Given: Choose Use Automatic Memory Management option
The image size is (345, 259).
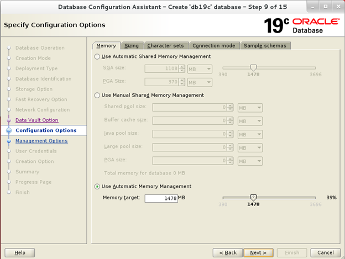Looking at the screenshot, I should (98, 186).
